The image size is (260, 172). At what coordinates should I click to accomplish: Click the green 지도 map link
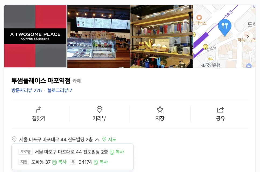coord(109,139)
